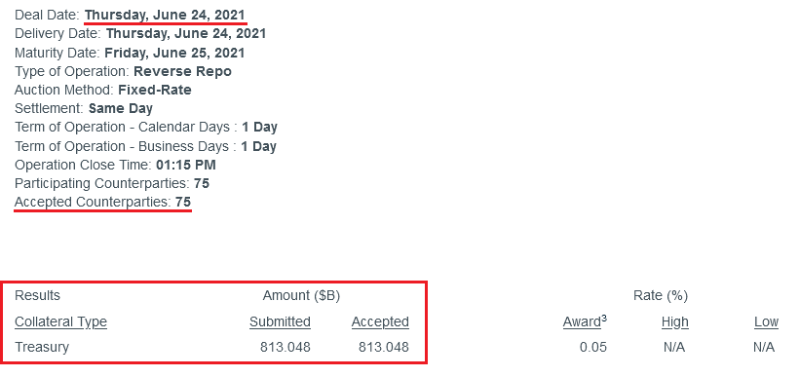Click the Accepted Counterparties count

(x=183, y=202)
